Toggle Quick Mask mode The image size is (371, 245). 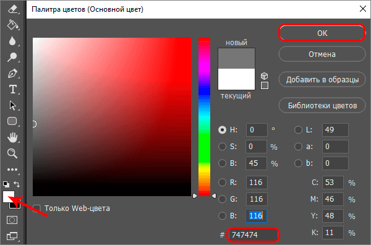[12, 220]
